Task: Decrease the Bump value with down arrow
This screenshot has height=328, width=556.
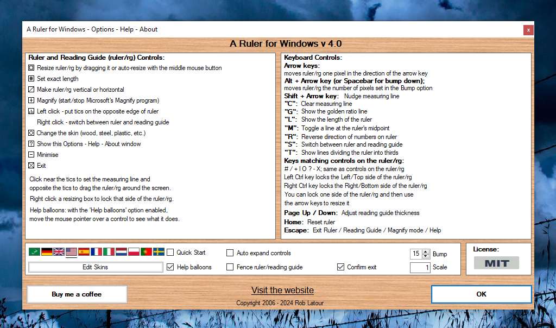Action: pos(426,256)
